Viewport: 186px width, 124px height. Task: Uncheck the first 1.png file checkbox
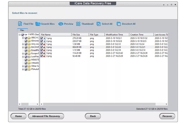tap(42, 38)
